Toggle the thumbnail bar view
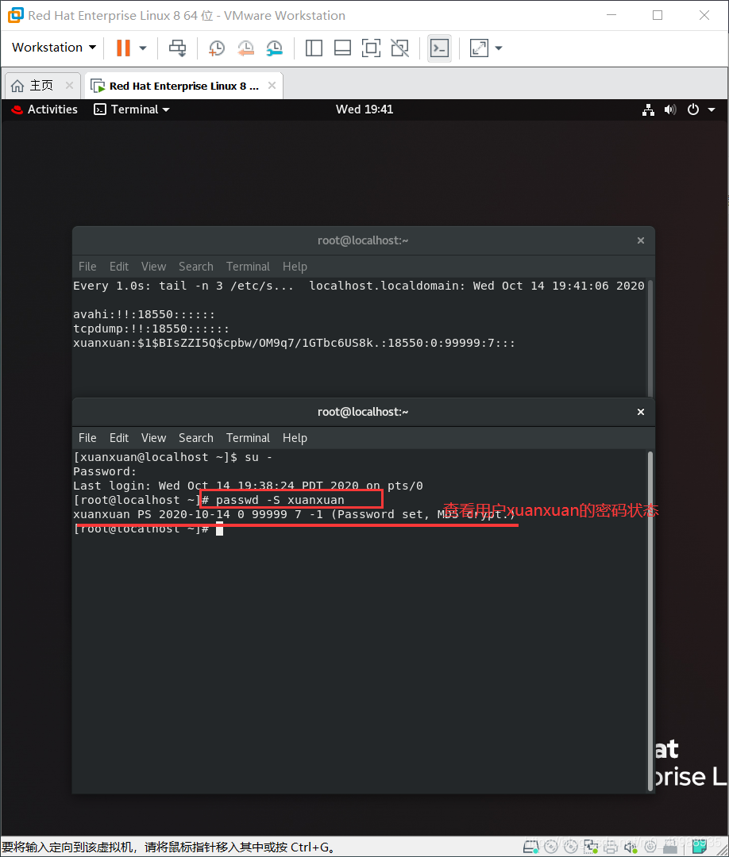729x857 pixels. pos(342,48)
